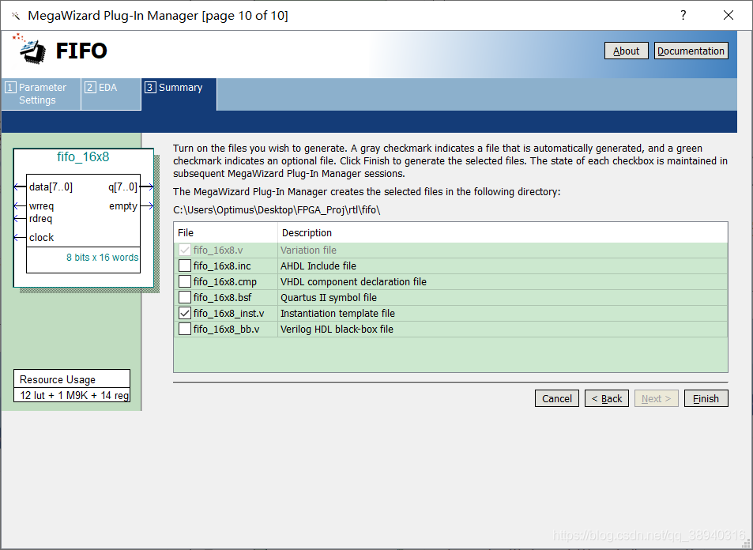The image size is (753, 550).
Task: Click the output directory path text
Action: (x=277, y=210)
